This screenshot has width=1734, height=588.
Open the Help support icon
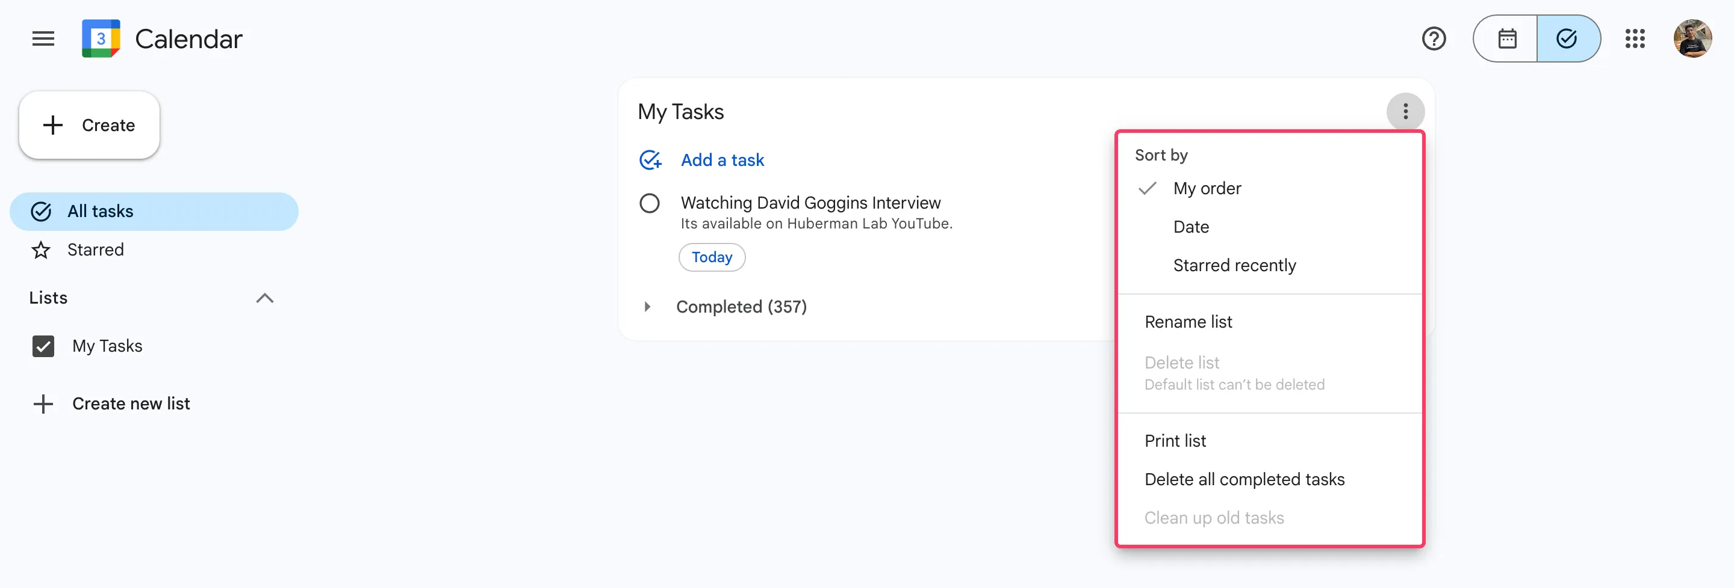pos(1434,38)
